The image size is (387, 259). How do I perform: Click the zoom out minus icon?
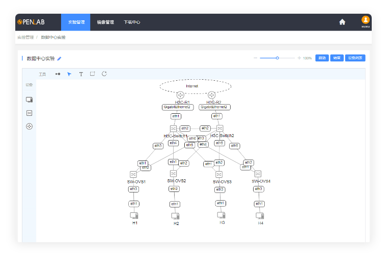[256, 58]
